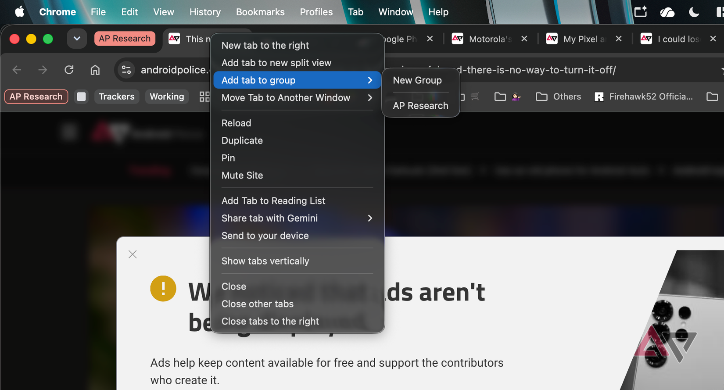
Task: Open the last folder in bookmarks bar
Action: [712, 97]
